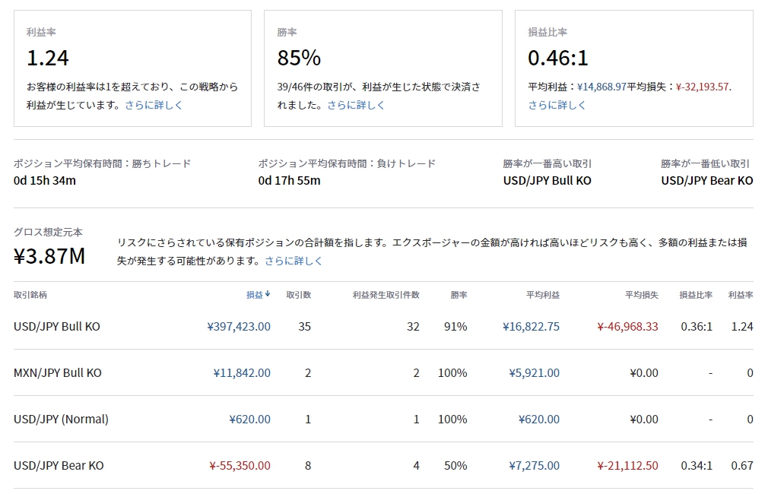Screen dimensions: 768x494
Task: Click USD/JPY Bear KO under 勝率が一番低い取引
Action: (x=706, y=180)
